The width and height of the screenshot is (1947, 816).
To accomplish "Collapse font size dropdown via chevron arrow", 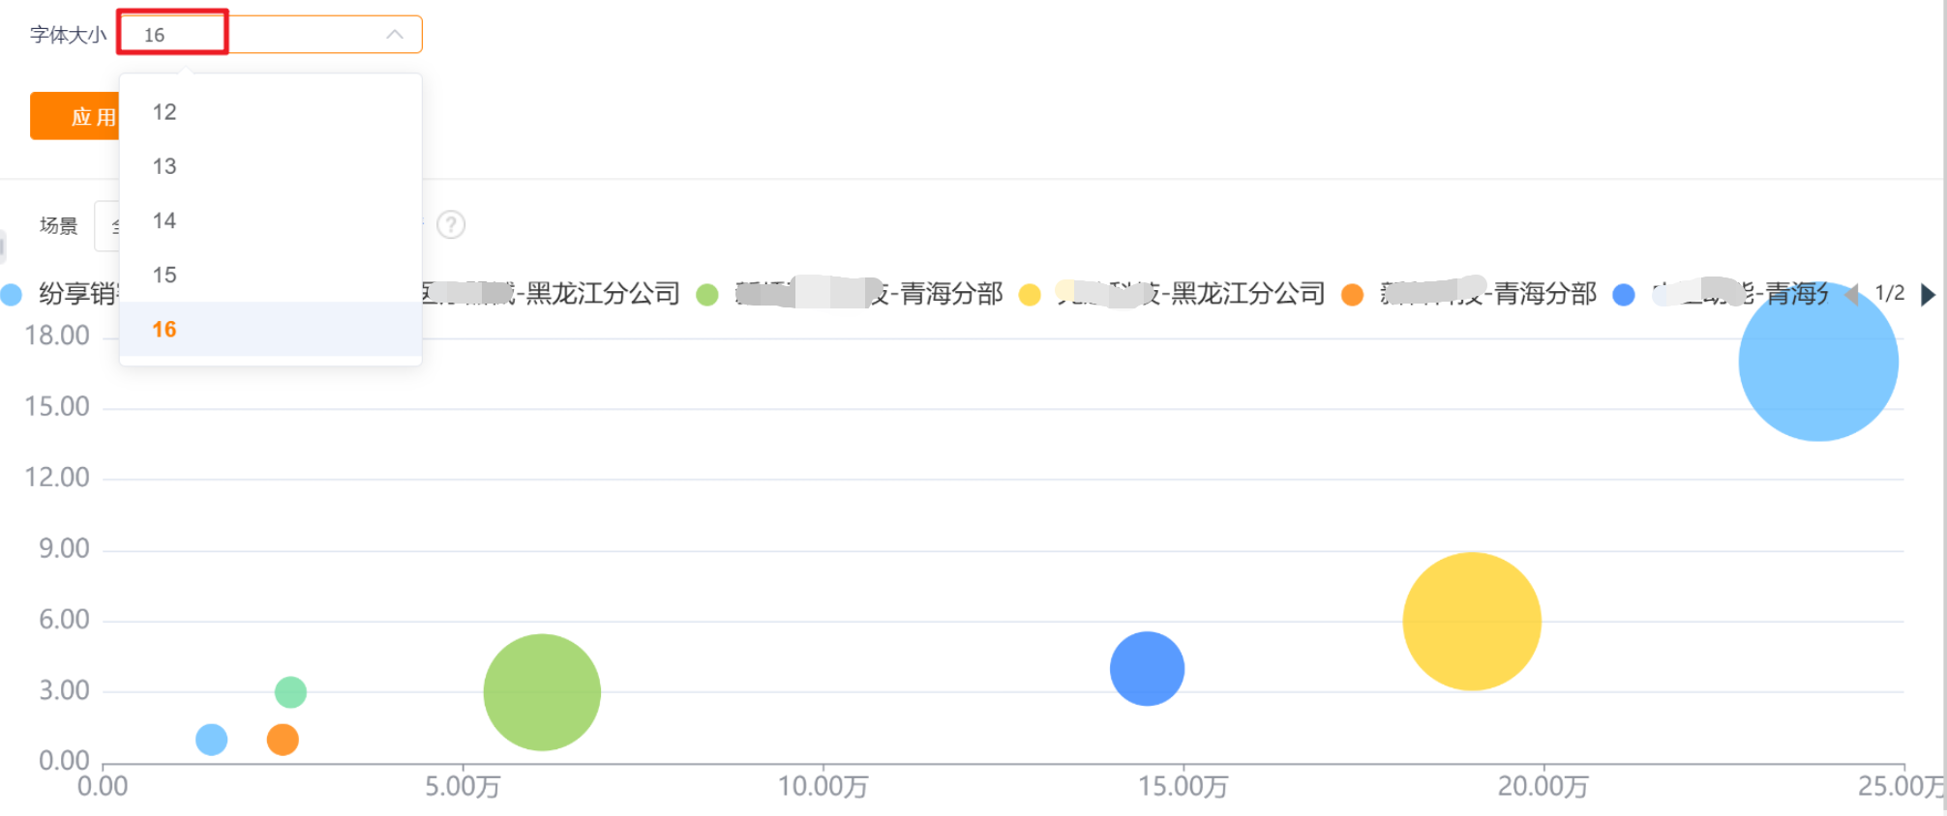I will [x=394, y=35].
